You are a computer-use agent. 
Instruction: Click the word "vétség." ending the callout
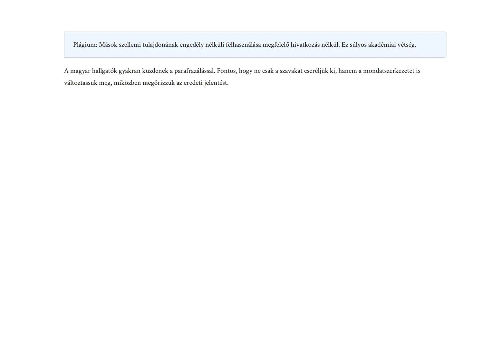407,45
